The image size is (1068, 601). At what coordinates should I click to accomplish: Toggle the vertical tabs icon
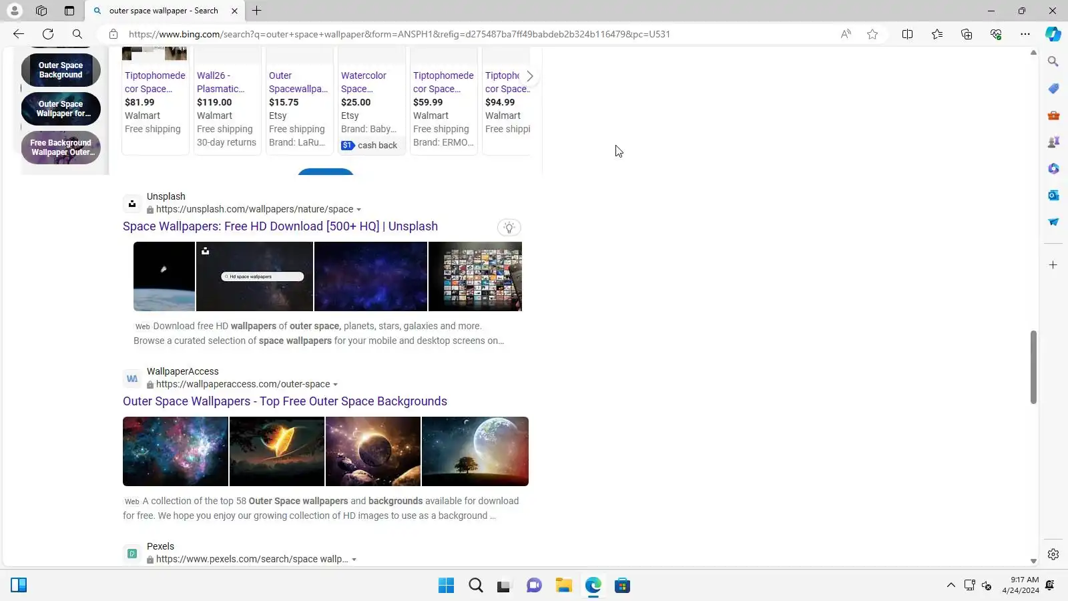click(x=69, y=11)
